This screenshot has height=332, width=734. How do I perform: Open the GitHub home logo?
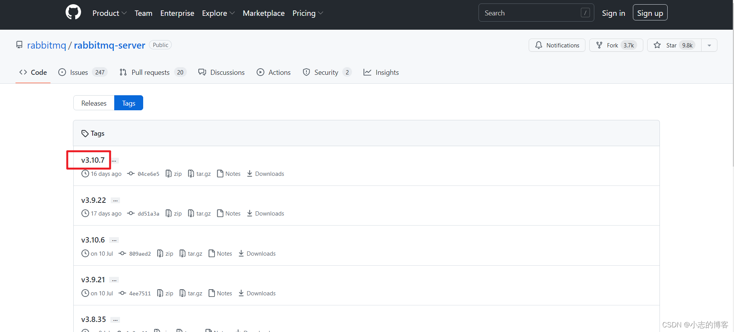[73, 12]
